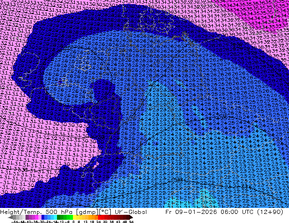The height and width of the screenshot is (223, 289).
Task: Click the '(12+90)' forecast run label
Action: pos(270,212)
